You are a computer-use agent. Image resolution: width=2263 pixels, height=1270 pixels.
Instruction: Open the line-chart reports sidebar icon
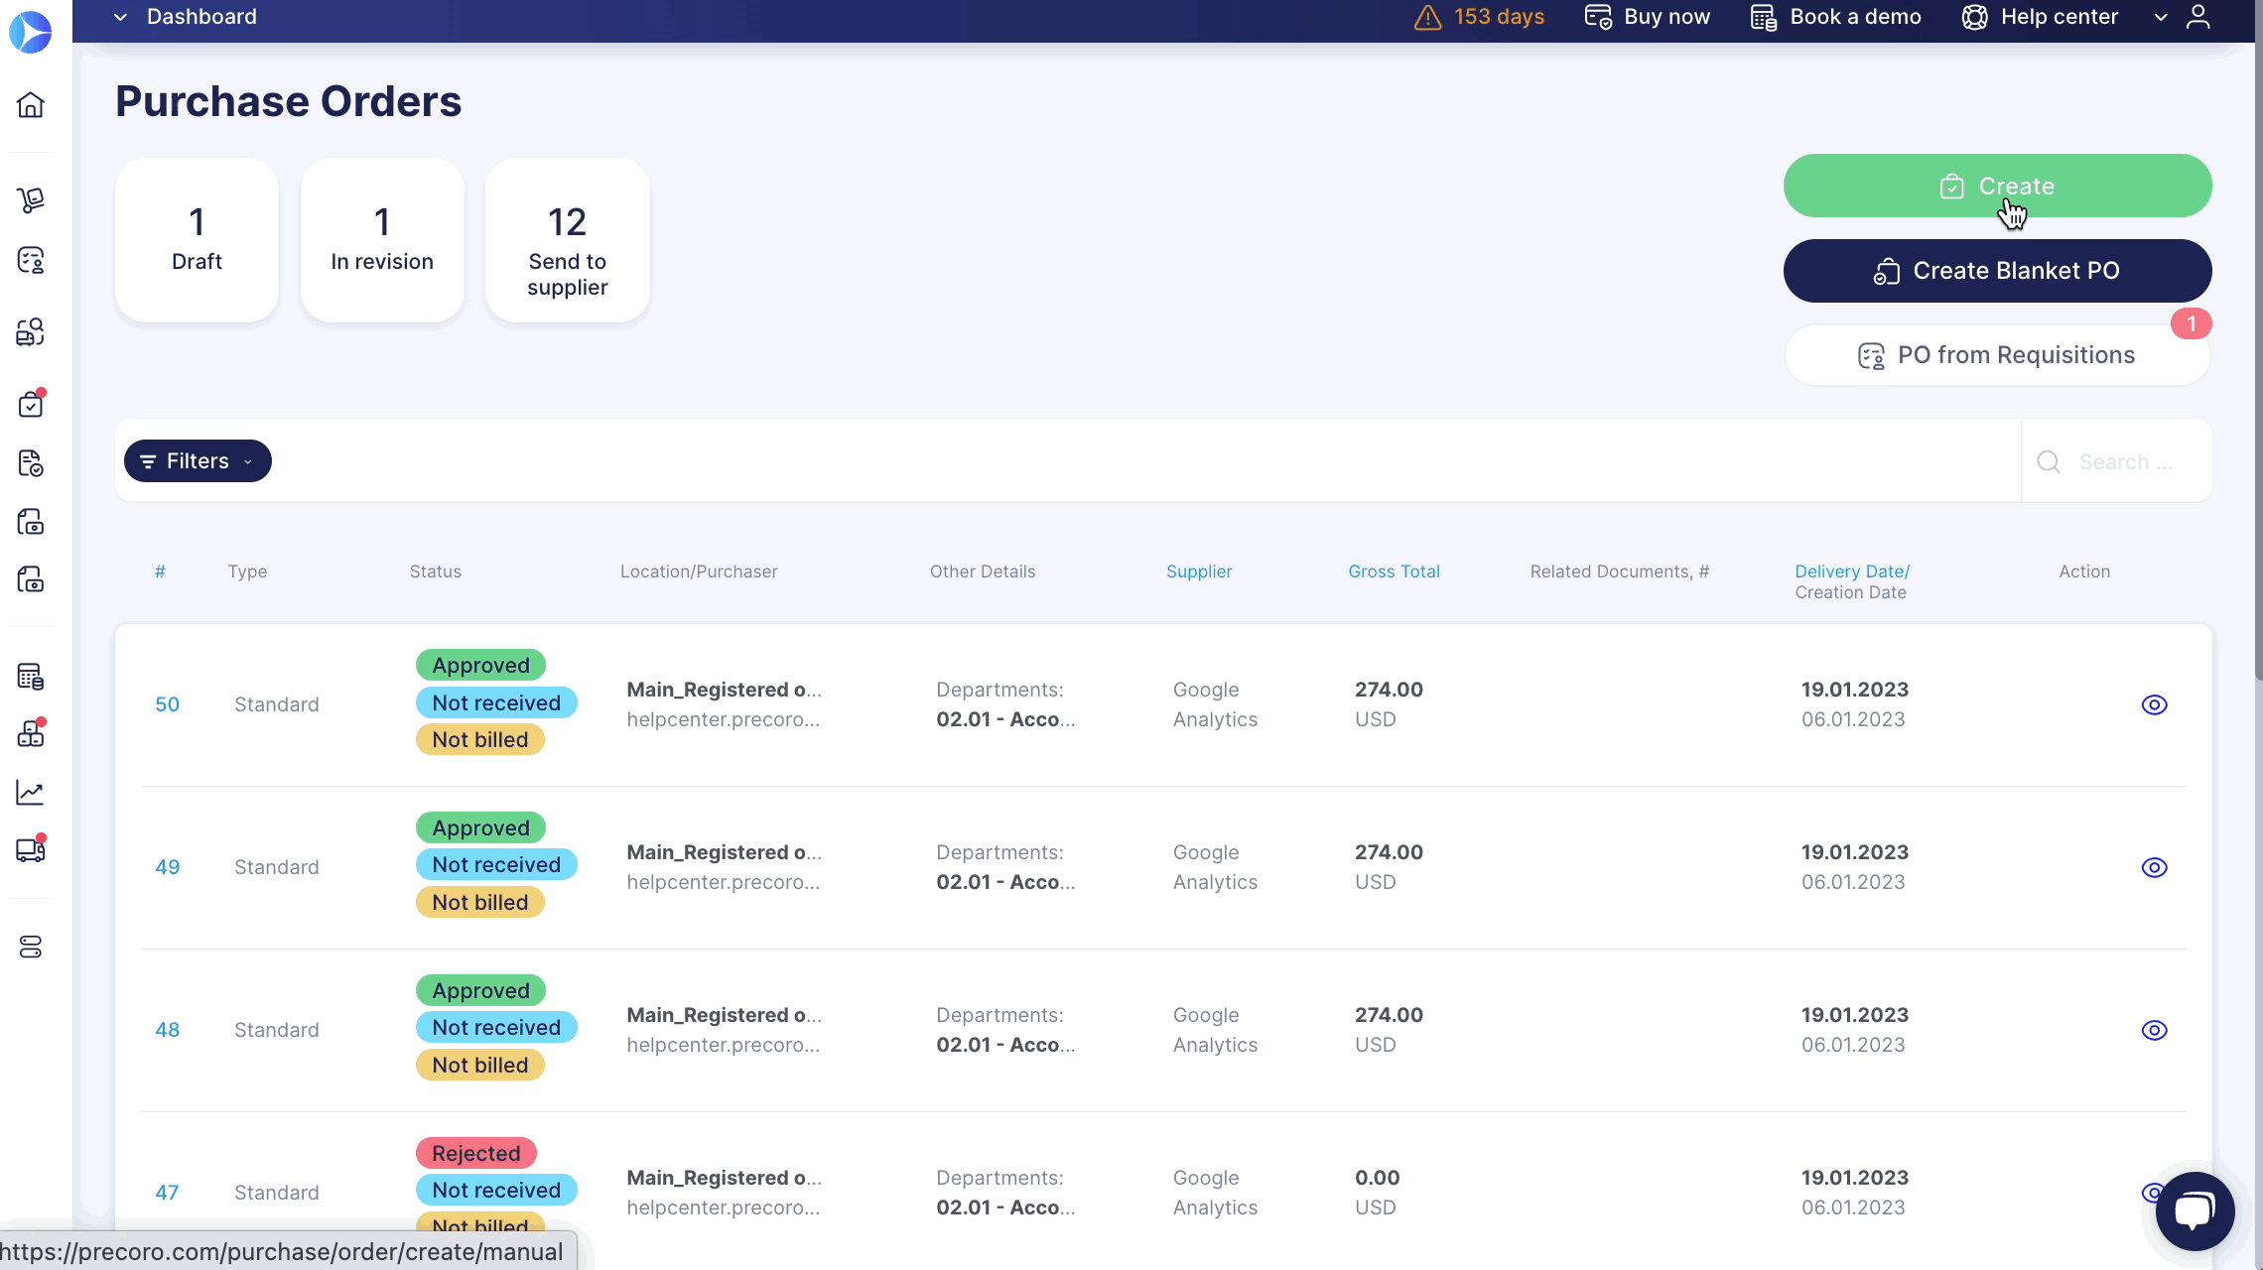point(31,792)
